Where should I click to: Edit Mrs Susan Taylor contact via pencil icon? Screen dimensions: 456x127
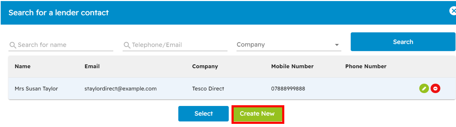coord(424,89)
